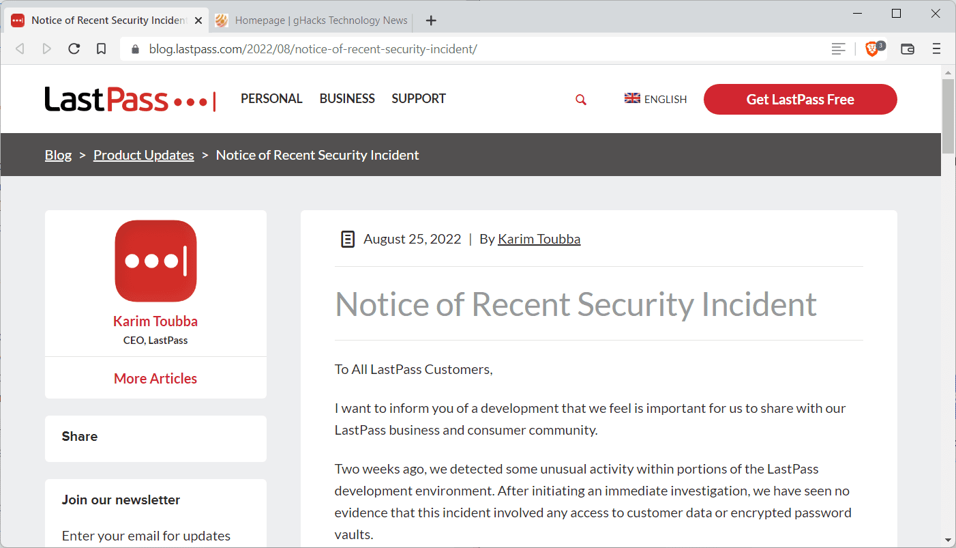Open the More Articles link
The height and width of the screenshot is (548, 956).
click(x=155, y=379)
